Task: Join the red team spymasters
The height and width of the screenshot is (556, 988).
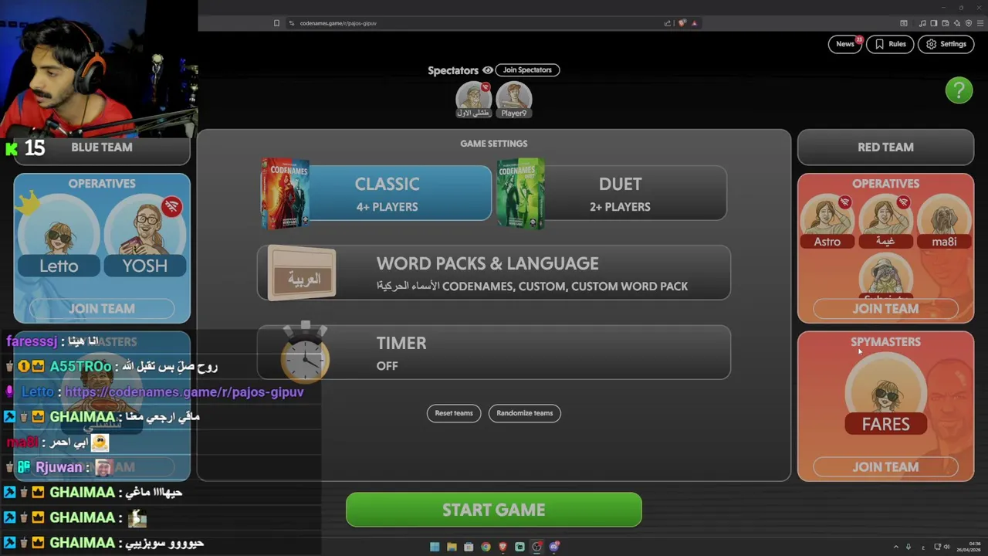Action: 885,466
